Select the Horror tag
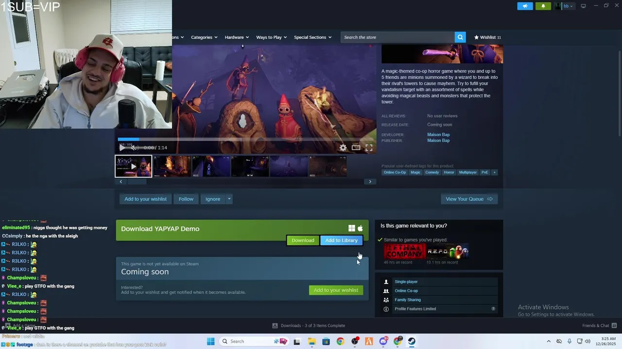 click(449, 173)
